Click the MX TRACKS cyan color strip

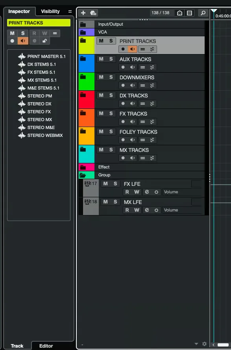[x=87, y=154]
